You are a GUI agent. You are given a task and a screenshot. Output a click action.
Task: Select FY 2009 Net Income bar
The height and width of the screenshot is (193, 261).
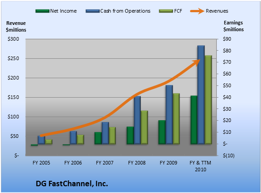pos(162,132)
